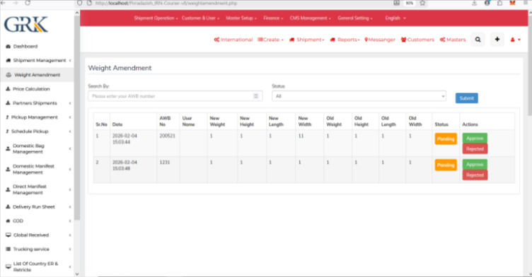Open the user profile icon menu
The image size is (532, 277).
[515, 40]
